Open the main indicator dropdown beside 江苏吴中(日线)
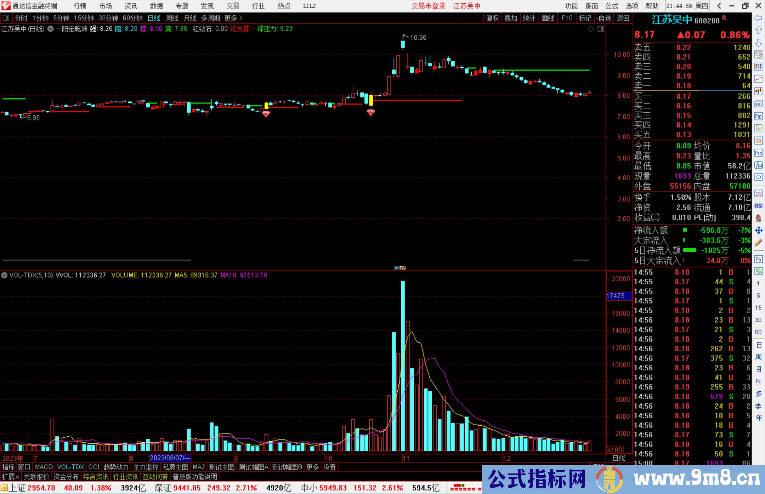 pyautogui.click(x=51, y=29)
